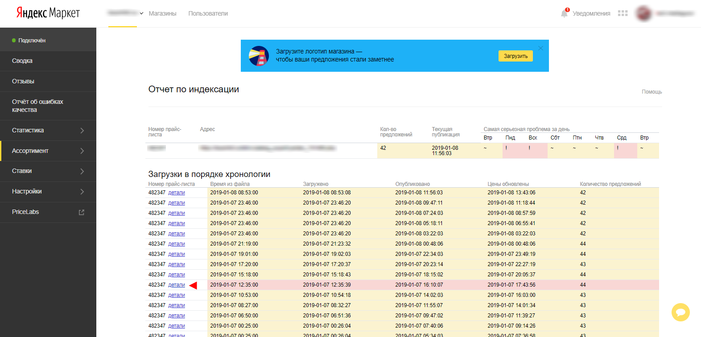Open Помощь help link
The width and height of the screenshot is (701, 337).
click(652, 92)
